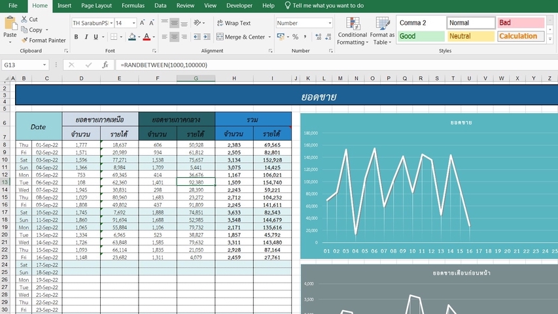Apply the bottom align icon
The width and height of the screenshot is (558, 314).
(184, 23)
